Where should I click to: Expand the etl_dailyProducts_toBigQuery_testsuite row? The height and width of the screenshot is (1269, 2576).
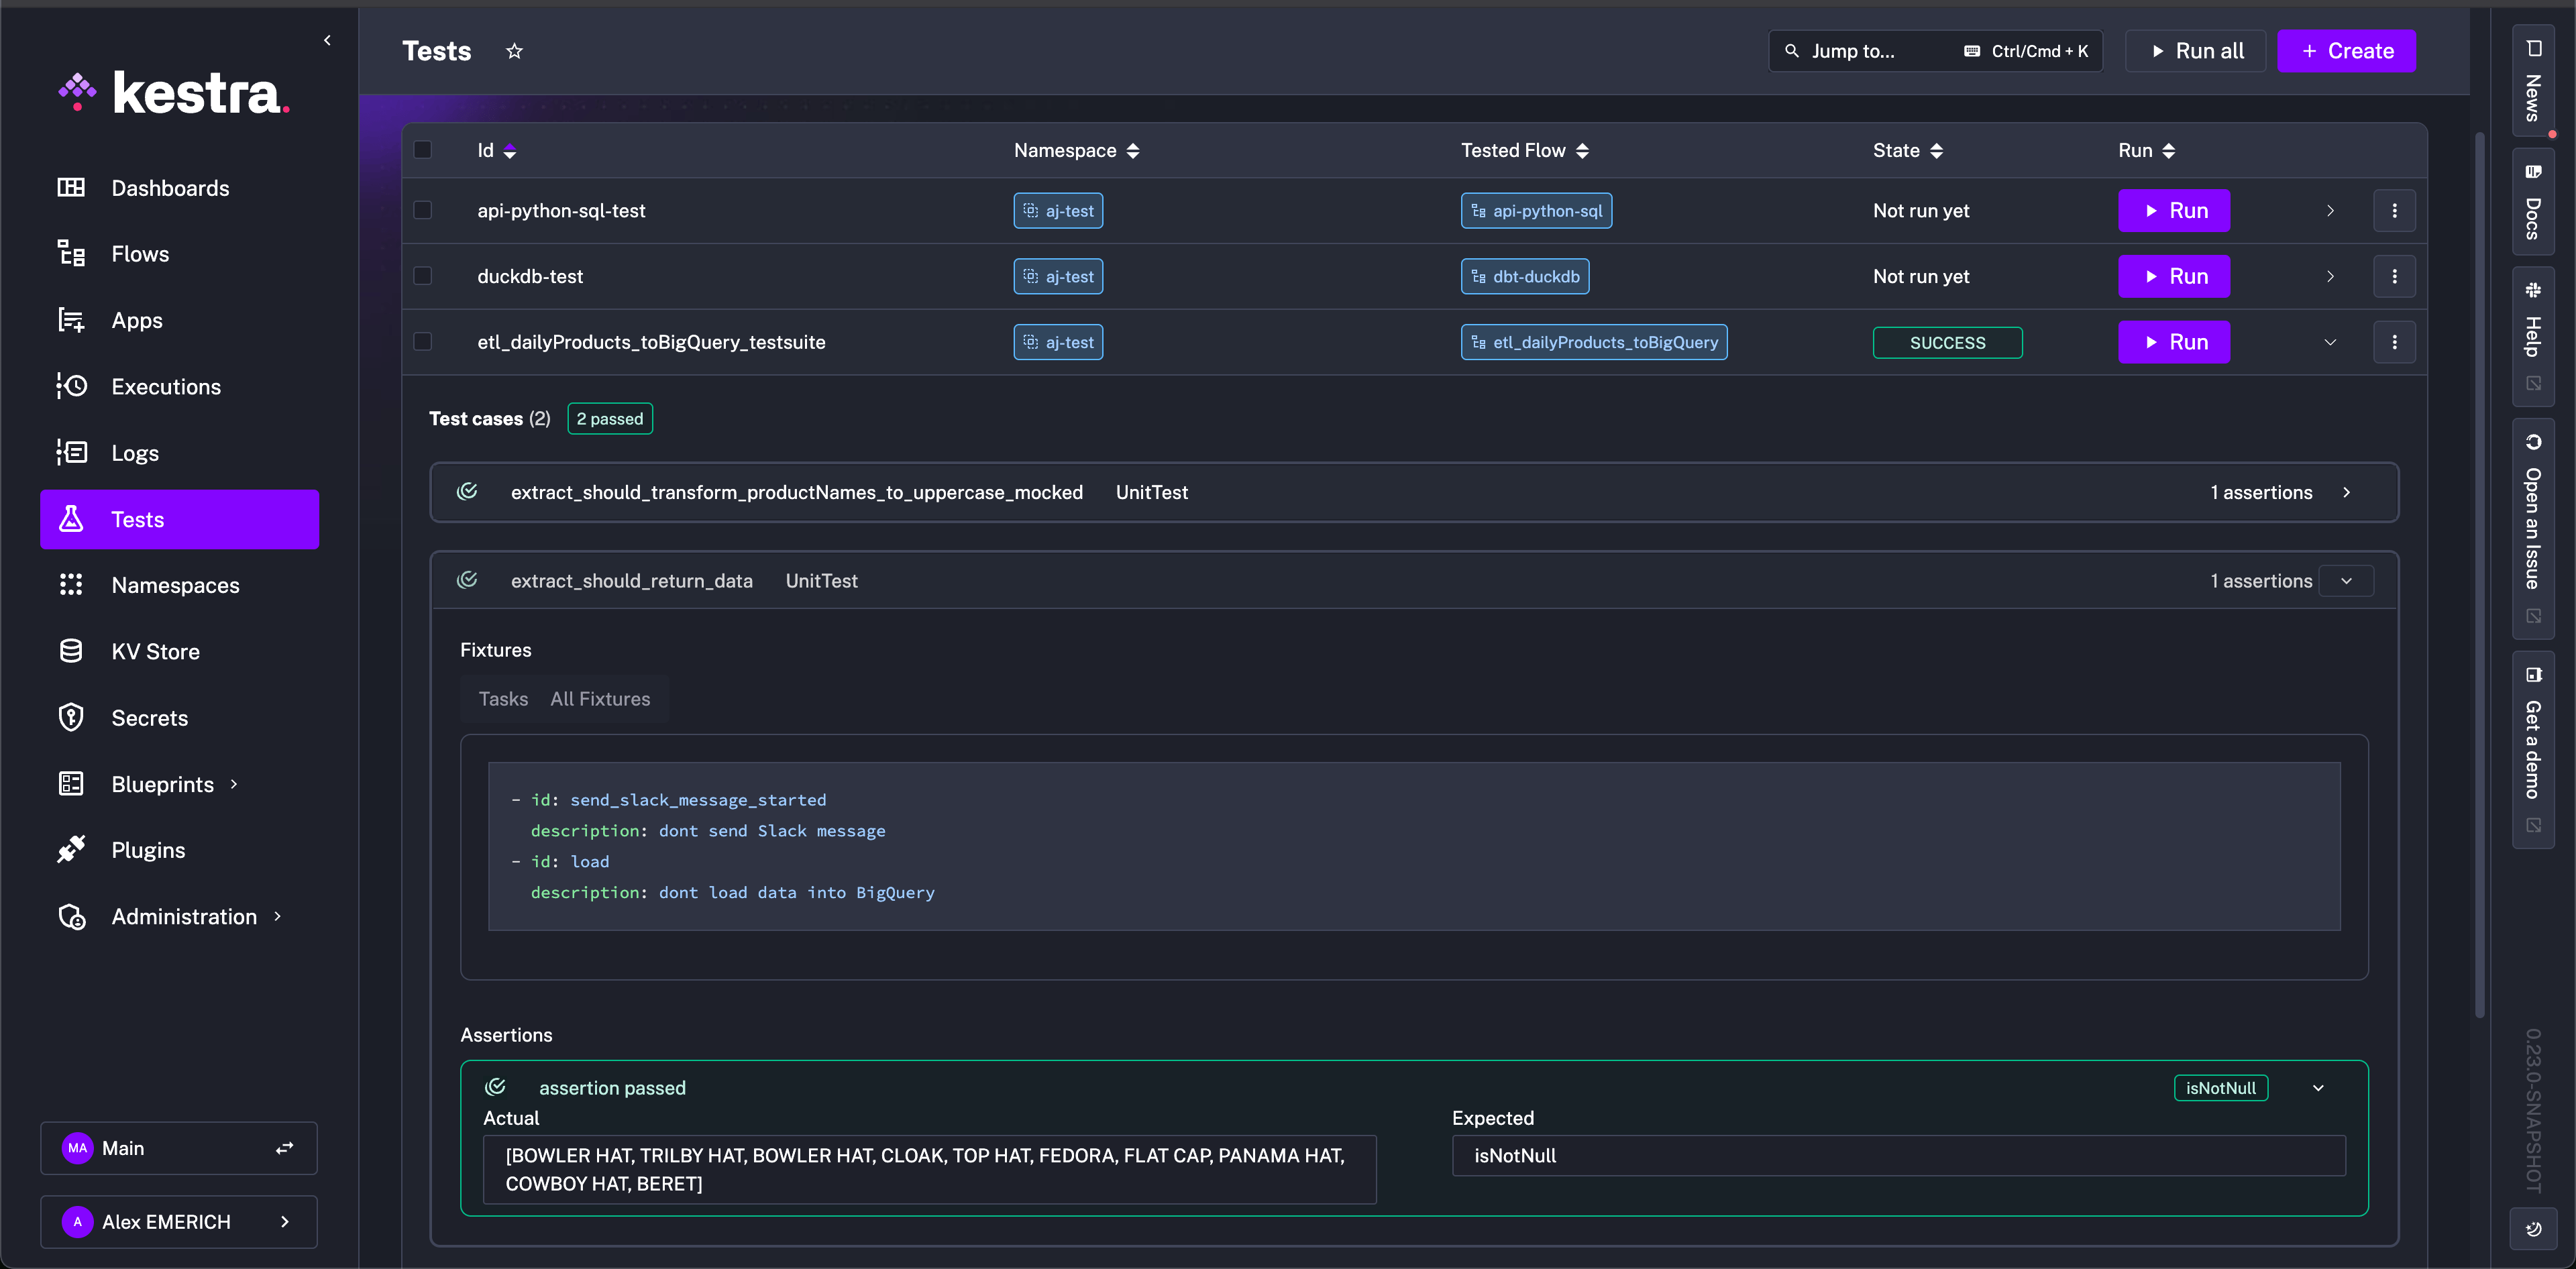(x=2330, y=341)
